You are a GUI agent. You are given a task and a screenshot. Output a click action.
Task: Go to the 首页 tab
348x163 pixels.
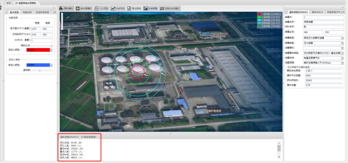pyautogui.click(x=9, y=3)
